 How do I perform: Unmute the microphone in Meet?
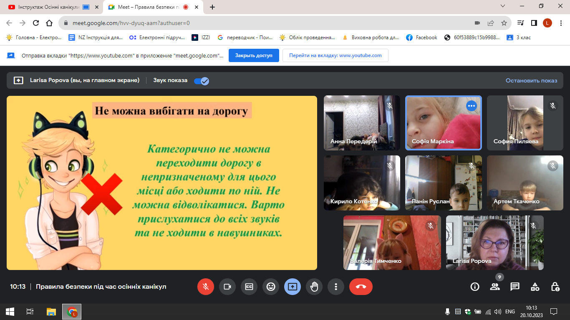206,287
